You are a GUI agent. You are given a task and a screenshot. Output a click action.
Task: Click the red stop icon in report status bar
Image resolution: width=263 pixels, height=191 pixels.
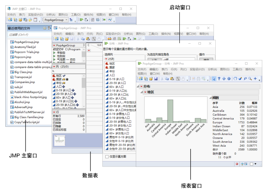tap(237, 164)
